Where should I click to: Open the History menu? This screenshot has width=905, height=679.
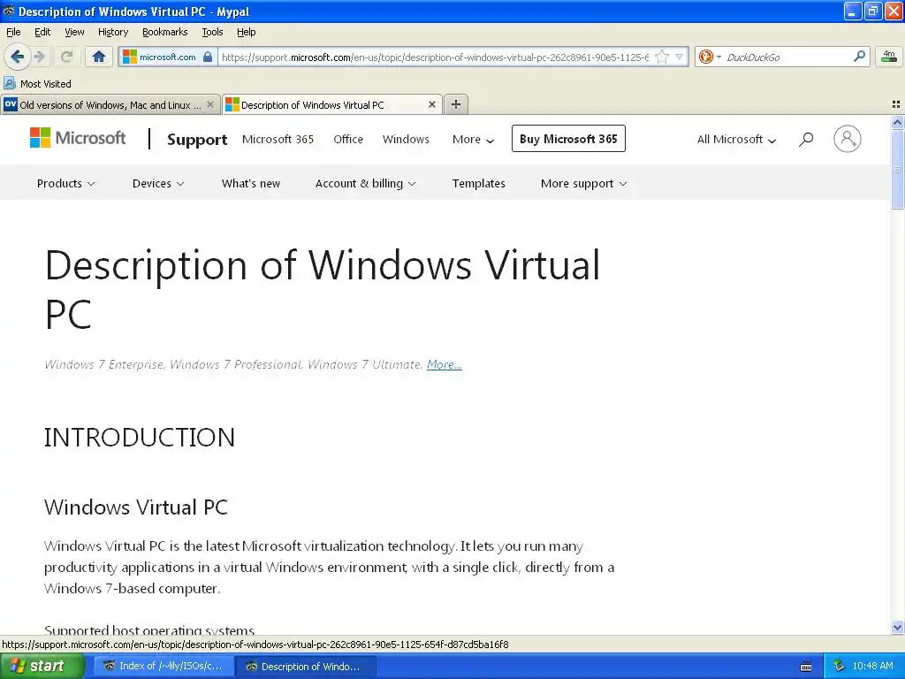point(113,33)
